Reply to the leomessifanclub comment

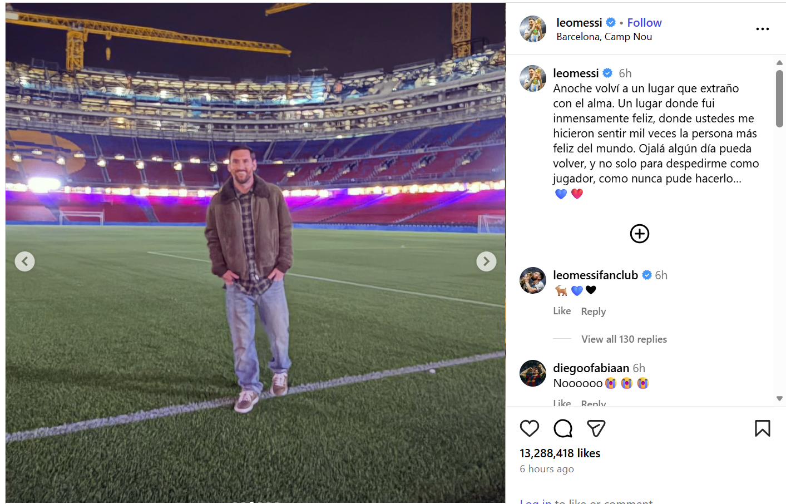(x=593, y=312)
